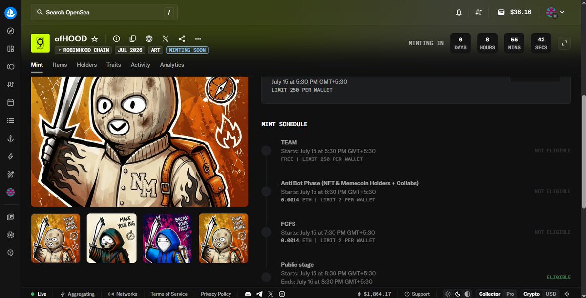Open Support in the footer
The image size is (586, 298).
pos(417,294)
